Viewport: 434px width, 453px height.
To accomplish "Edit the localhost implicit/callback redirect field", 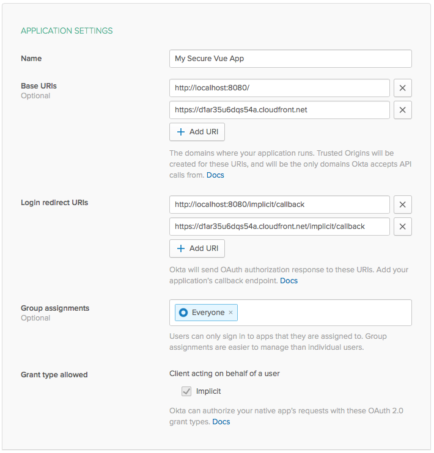I will (279, 205).
